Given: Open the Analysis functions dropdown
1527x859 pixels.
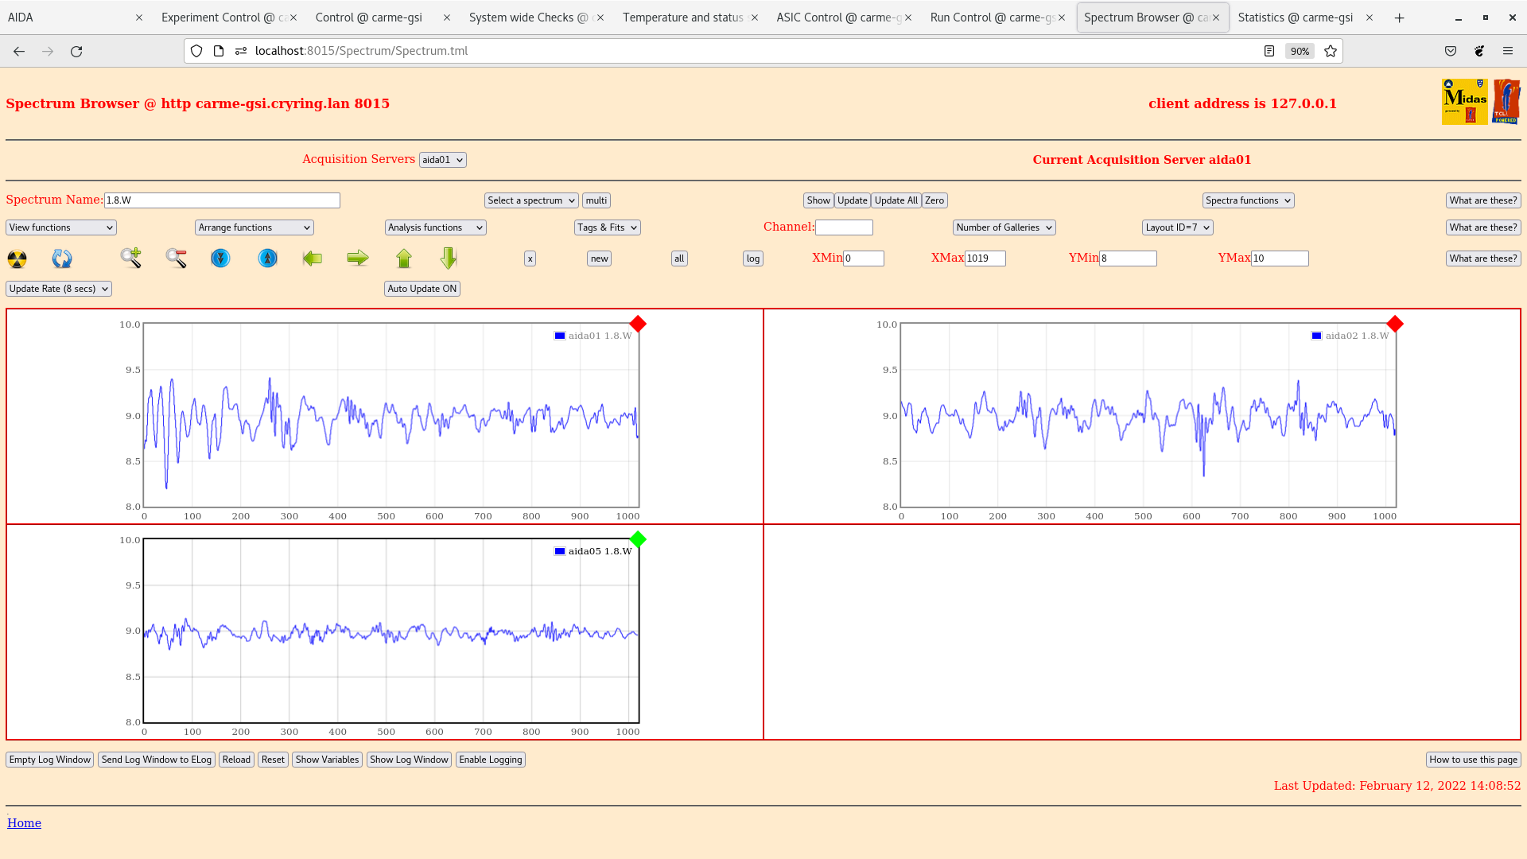Looking at the screenshot, I should [x=434, y=227].
